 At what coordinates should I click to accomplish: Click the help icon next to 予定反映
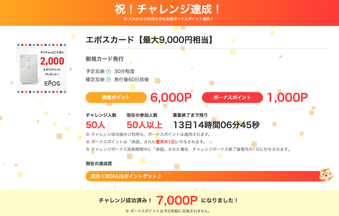click(109, 71)
